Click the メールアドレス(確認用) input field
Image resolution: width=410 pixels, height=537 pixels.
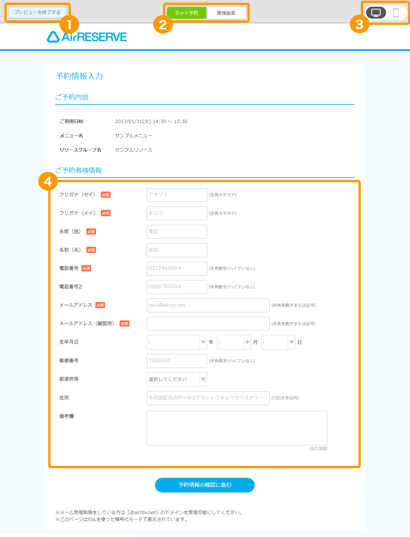(208, 324)
